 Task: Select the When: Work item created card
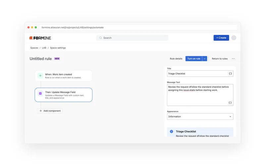(64, 76)
